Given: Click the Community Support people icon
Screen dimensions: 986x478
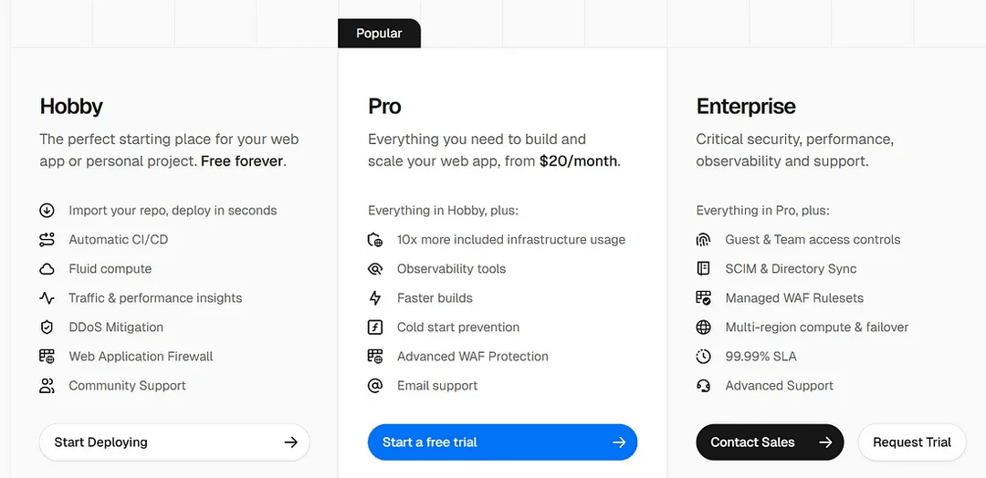Looking at the screenshot, I should [47, 386].
